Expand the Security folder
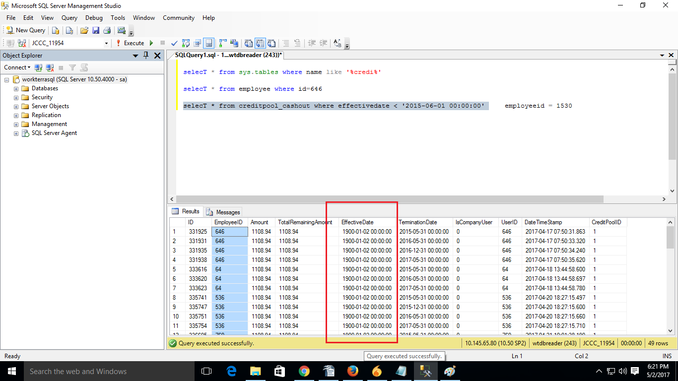 coord(16,97)
